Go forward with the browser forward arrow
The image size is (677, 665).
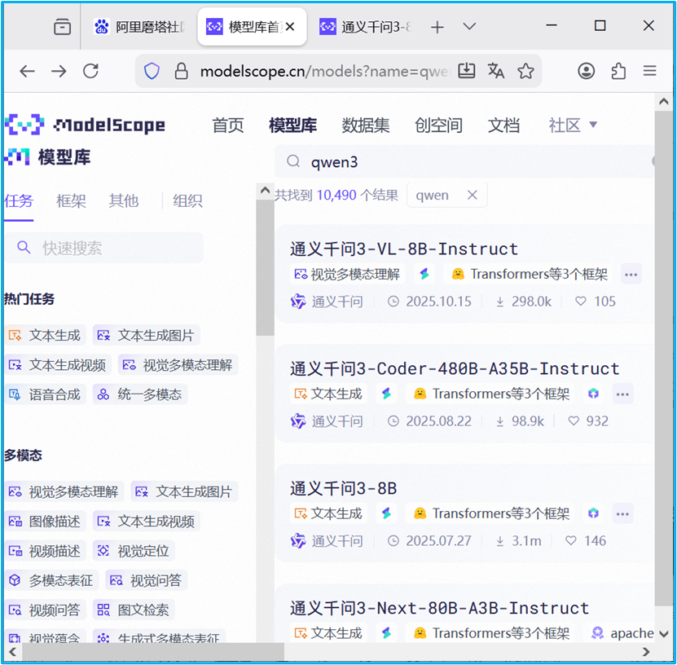(x=59, y=71)
